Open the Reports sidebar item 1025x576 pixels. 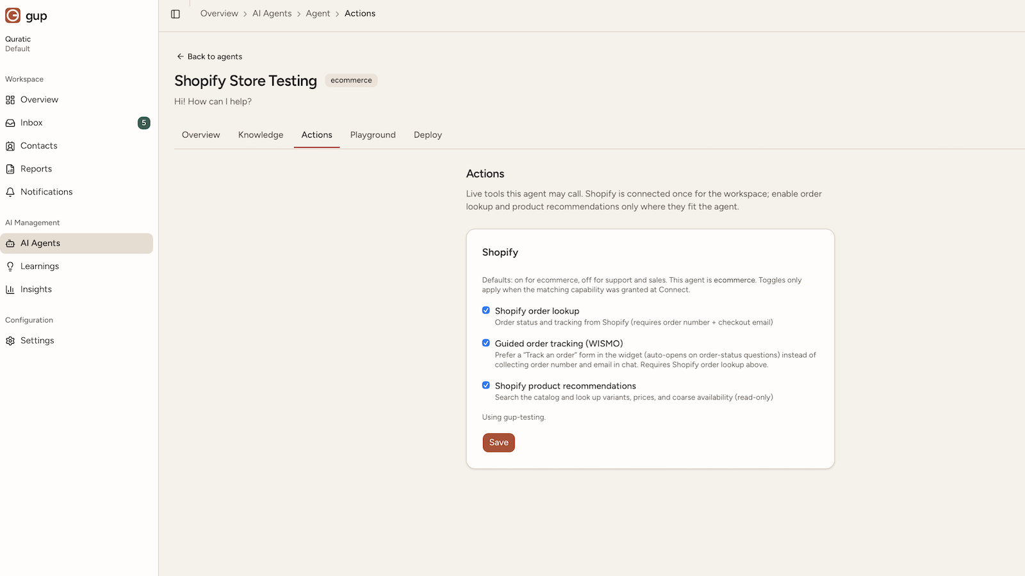77,169
